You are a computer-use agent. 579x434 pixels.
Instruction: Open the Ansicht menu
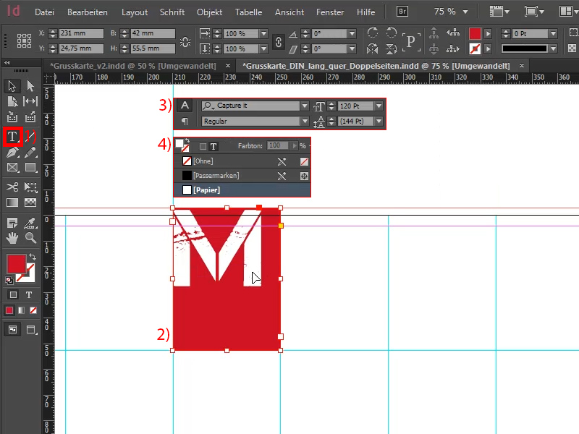click(x=289, y=12)
